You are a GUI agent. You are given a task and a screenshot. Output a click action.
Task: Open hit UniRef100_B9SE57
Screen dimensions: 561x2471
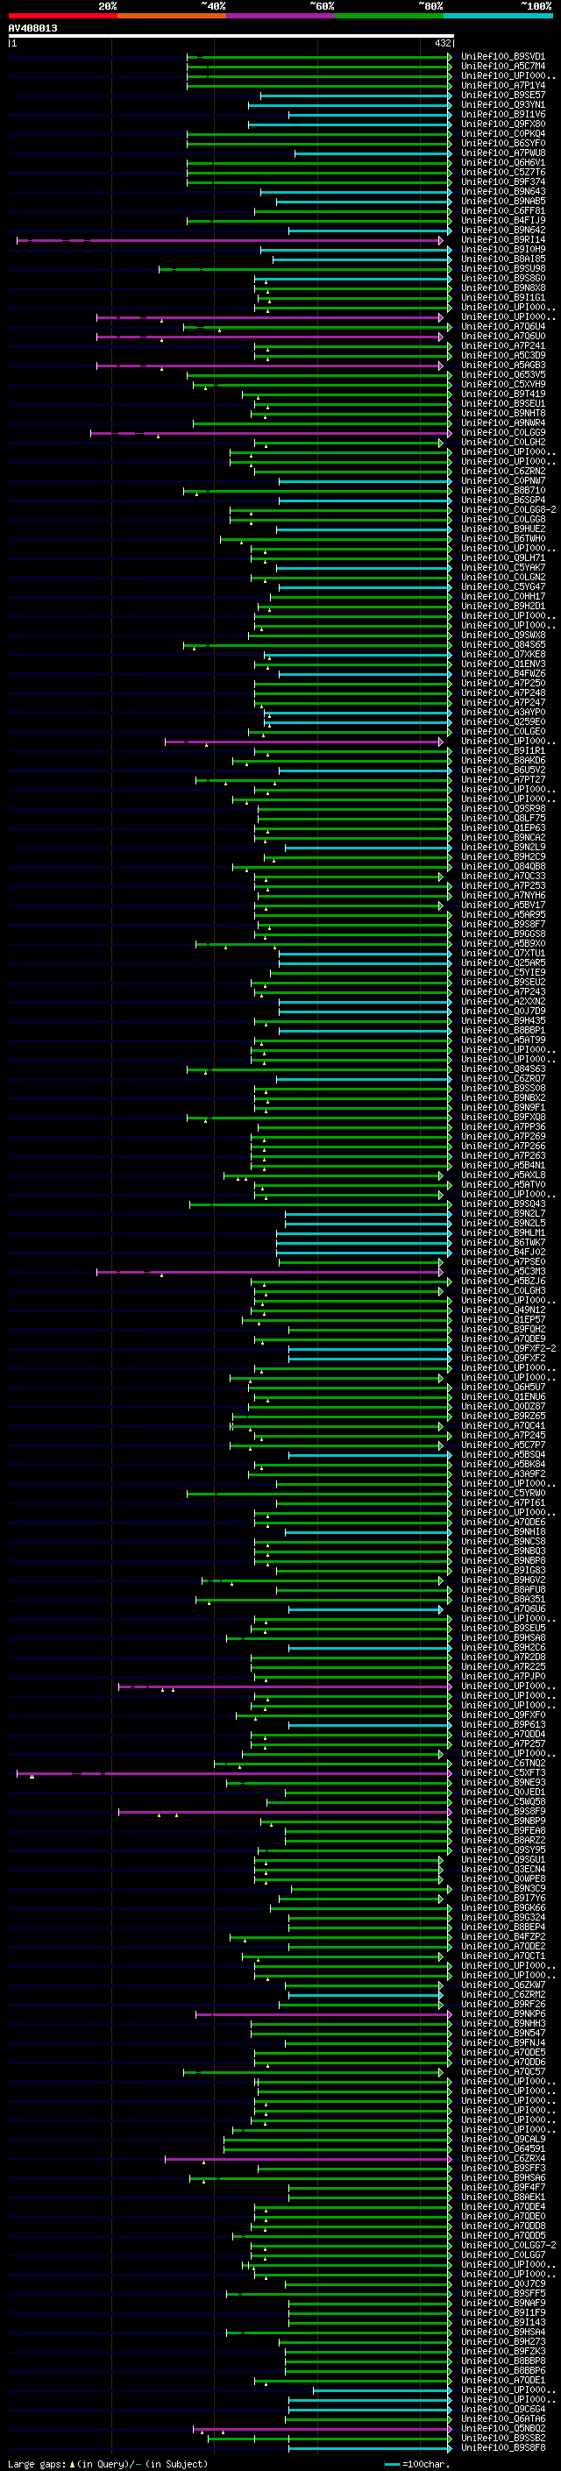point(502,95)
